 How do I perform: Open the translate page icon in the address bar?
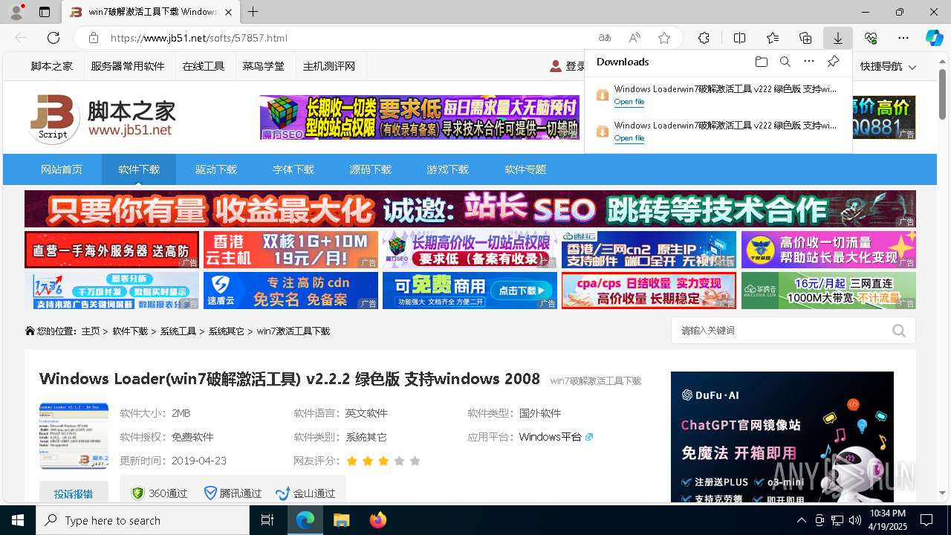tap(605, 38)
